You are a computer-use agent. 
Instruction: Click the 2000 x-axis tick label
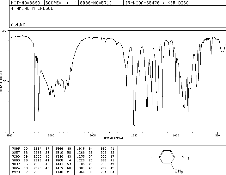pyautogui.click(x=93, y=135)
